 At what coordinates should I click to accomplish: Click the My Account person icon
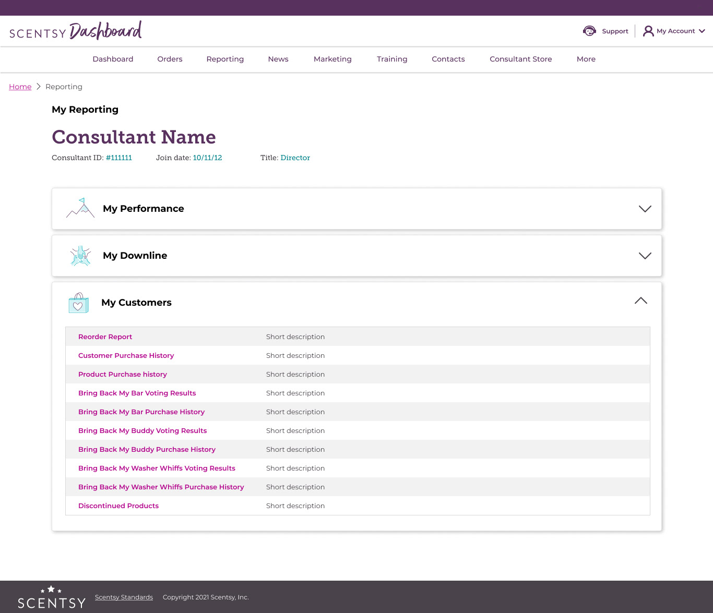coord(648,31)
